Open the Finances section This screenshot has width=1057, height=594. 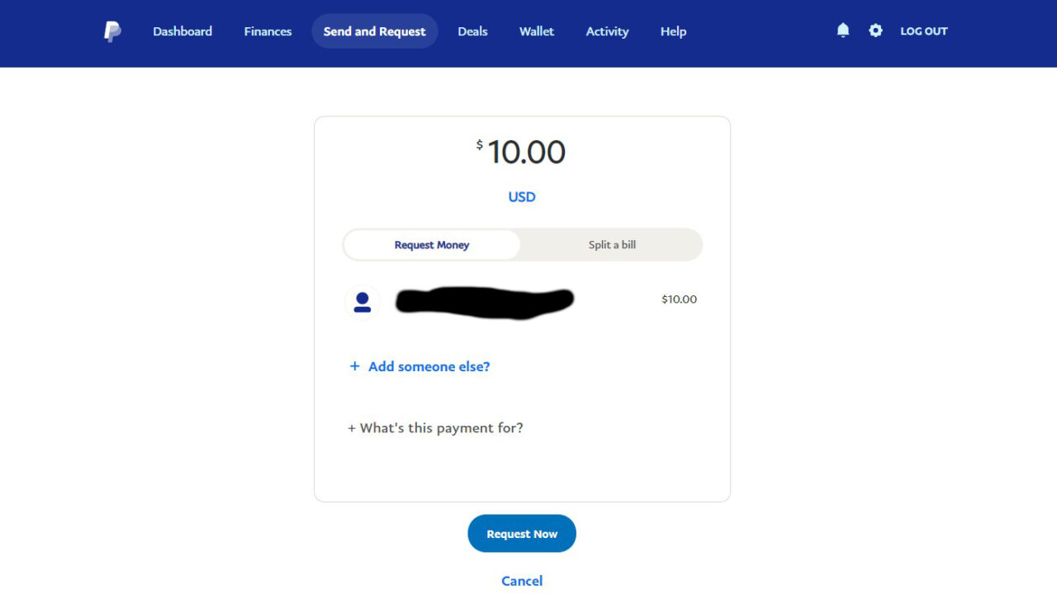pyautogui.click(x=267, y=31)
